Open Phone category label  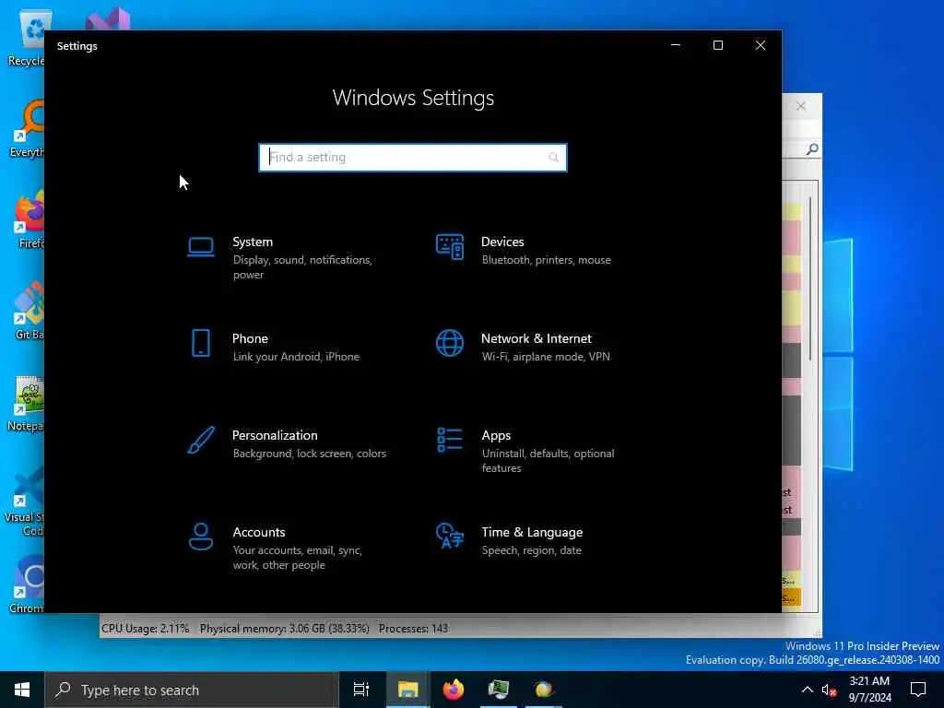click(250, 339)
